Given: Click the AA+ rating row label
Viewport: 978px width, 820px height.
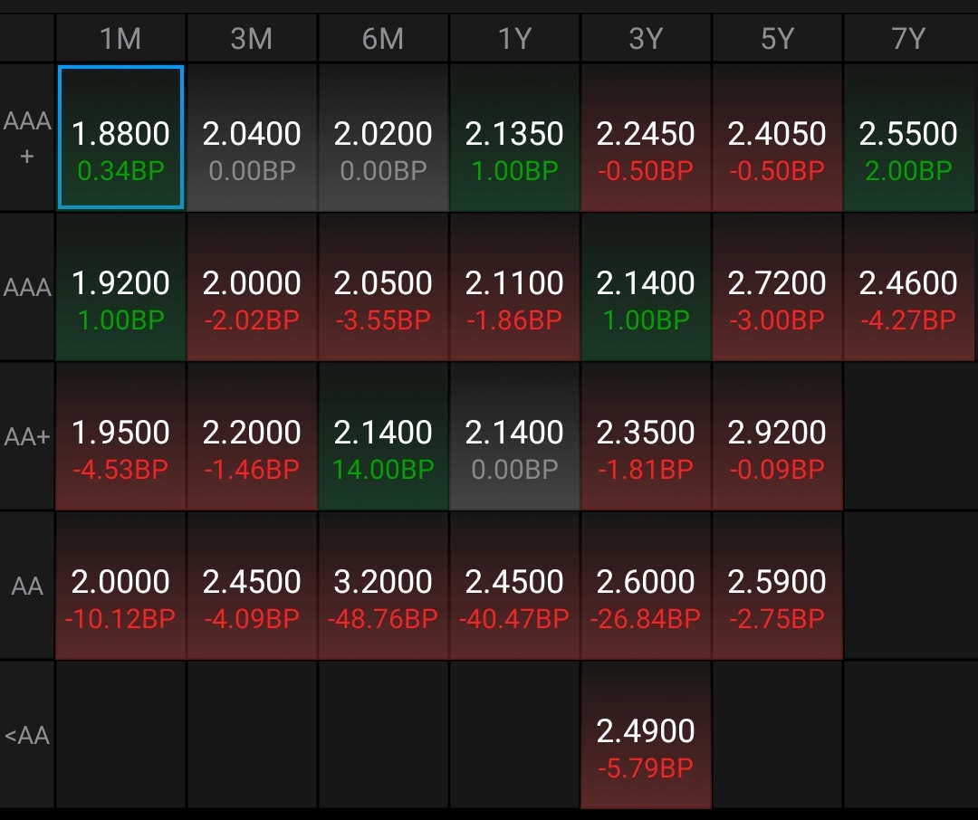Looking at the screenshot, I should click(27, 437).
